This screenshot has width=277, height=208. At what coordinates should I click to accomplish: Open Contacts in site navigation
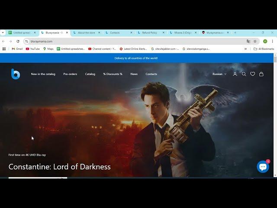point(151,74)
